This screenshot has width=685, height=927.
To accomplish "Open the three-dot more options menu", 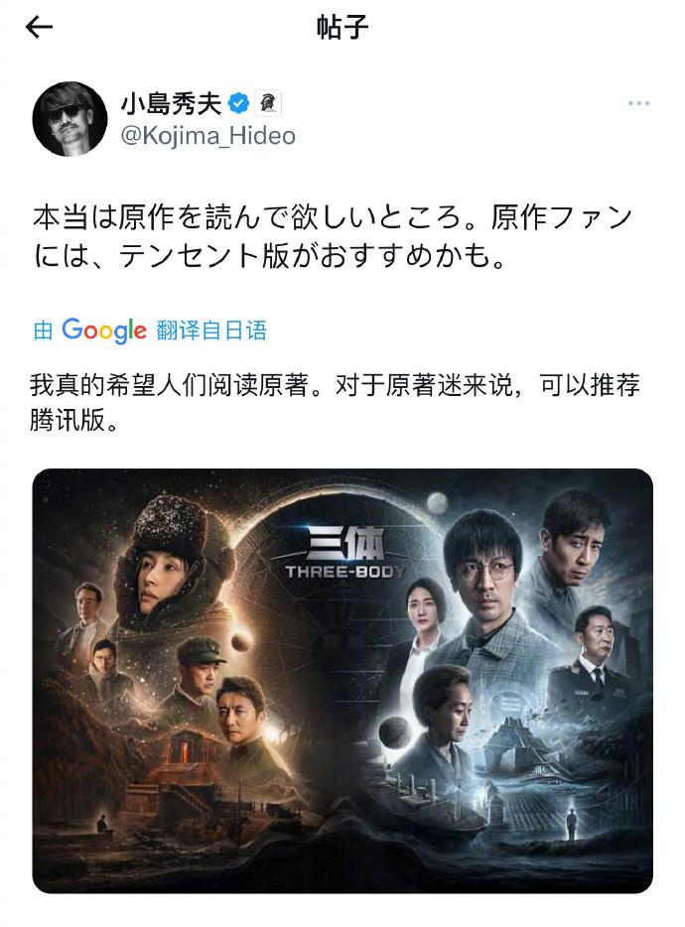I will tap(638, 103).
